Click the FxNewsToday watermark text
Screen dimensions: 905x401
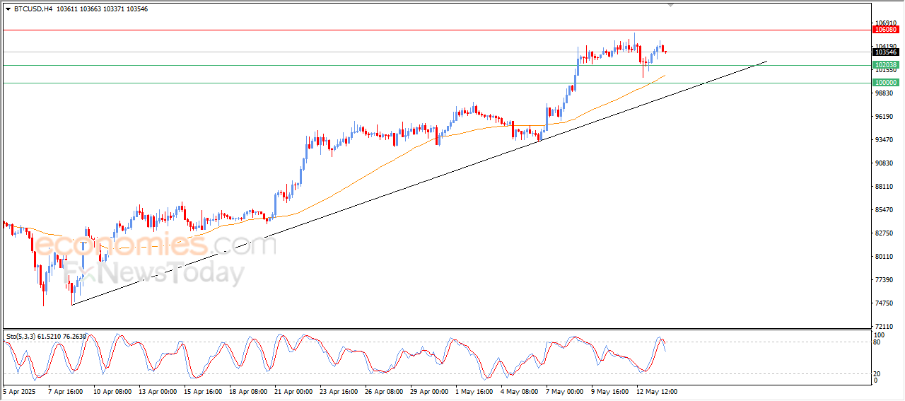pyautogui.click(x=152, y=273)
